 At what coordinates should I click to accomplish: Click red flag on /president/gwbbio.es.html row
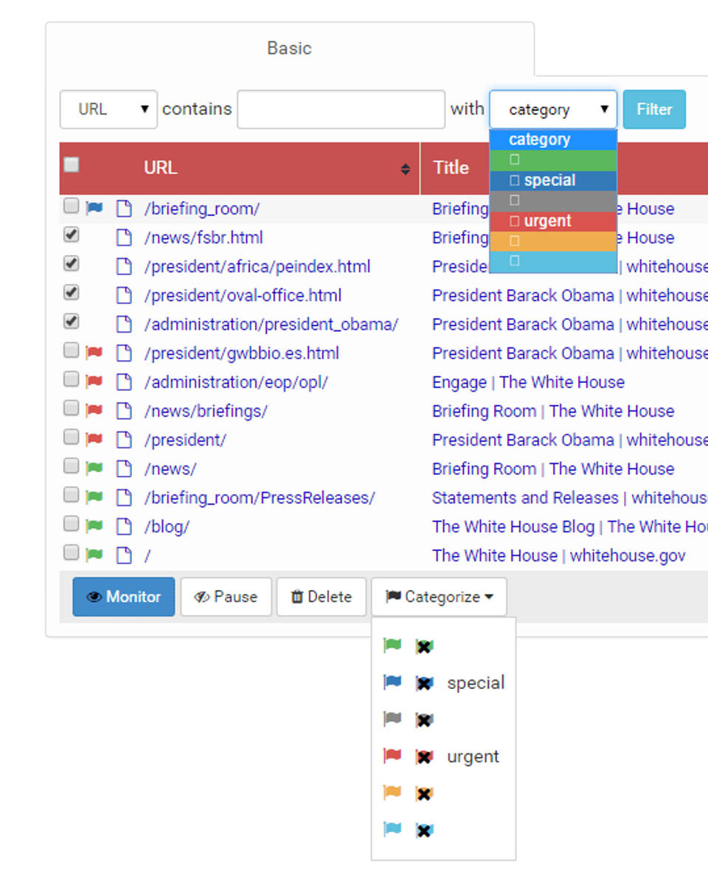pyautogui.click(x=94, y=353)
